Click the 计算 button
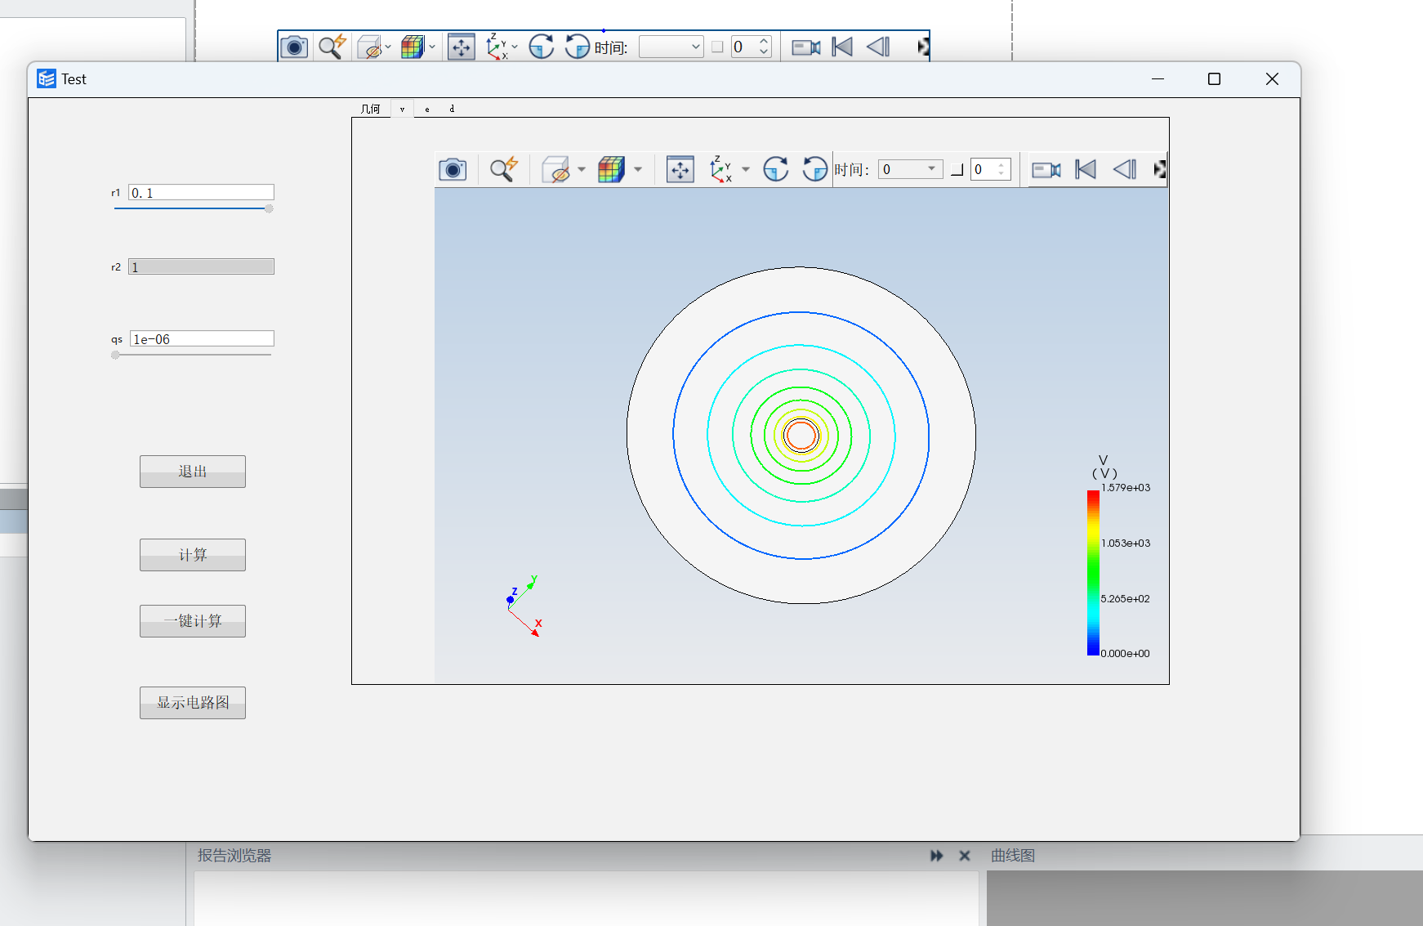 [193, 555]
